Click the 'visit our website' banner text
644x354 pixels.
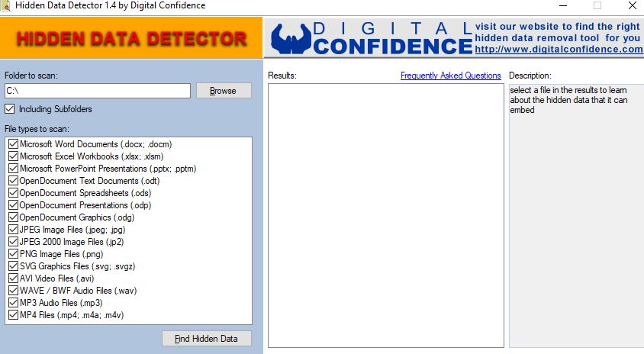[x=557, y=32]
